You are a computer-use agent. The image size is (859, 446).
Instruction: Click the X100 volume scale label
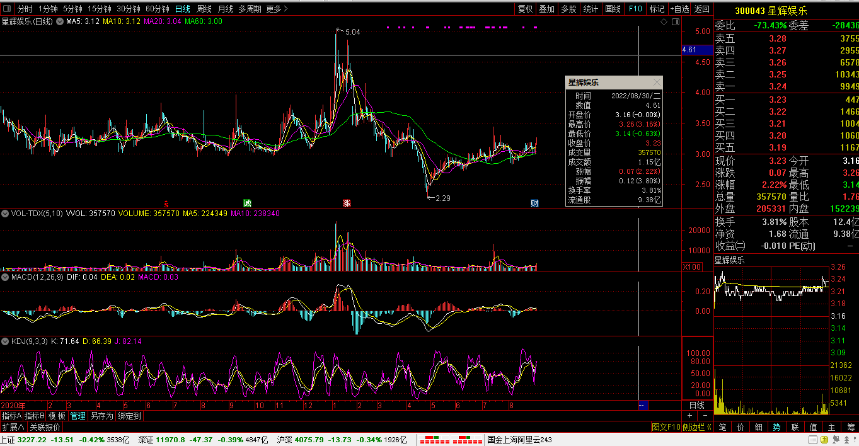[693, 267]
